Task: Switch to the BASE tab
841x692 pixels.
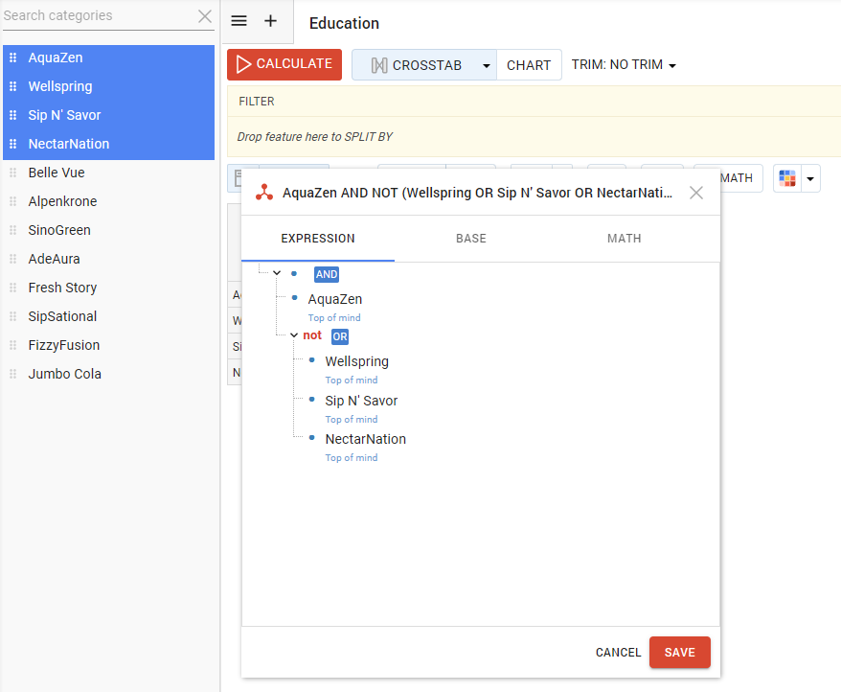Action: tap(470, 239)
